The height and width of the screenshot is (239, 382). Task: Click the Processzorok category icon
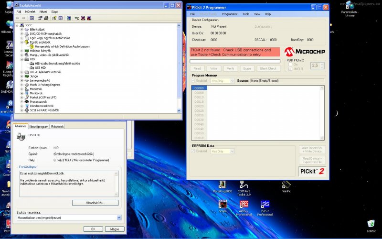click(x=27, y=102)
